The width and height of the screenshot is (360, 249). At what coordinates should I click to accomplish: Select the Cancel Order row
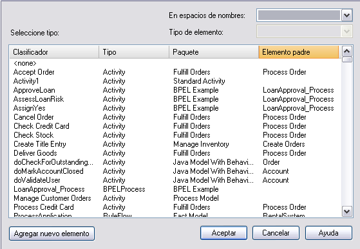175,117
